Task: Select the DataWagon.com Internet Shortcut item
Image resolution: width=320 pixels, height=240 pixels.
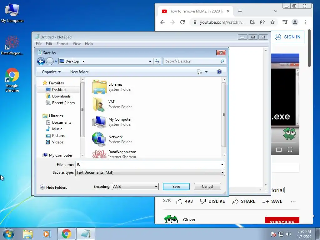Action: coord(114,154)
